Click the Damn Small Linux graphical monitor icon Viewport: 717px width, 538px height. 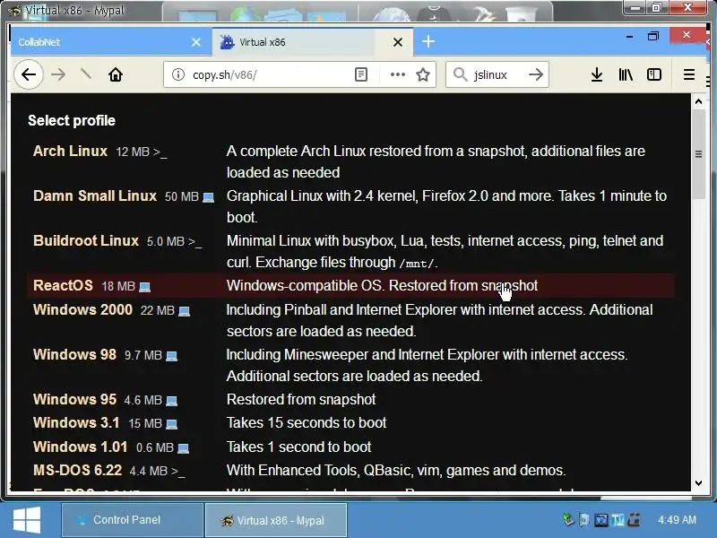coord(208,197)
